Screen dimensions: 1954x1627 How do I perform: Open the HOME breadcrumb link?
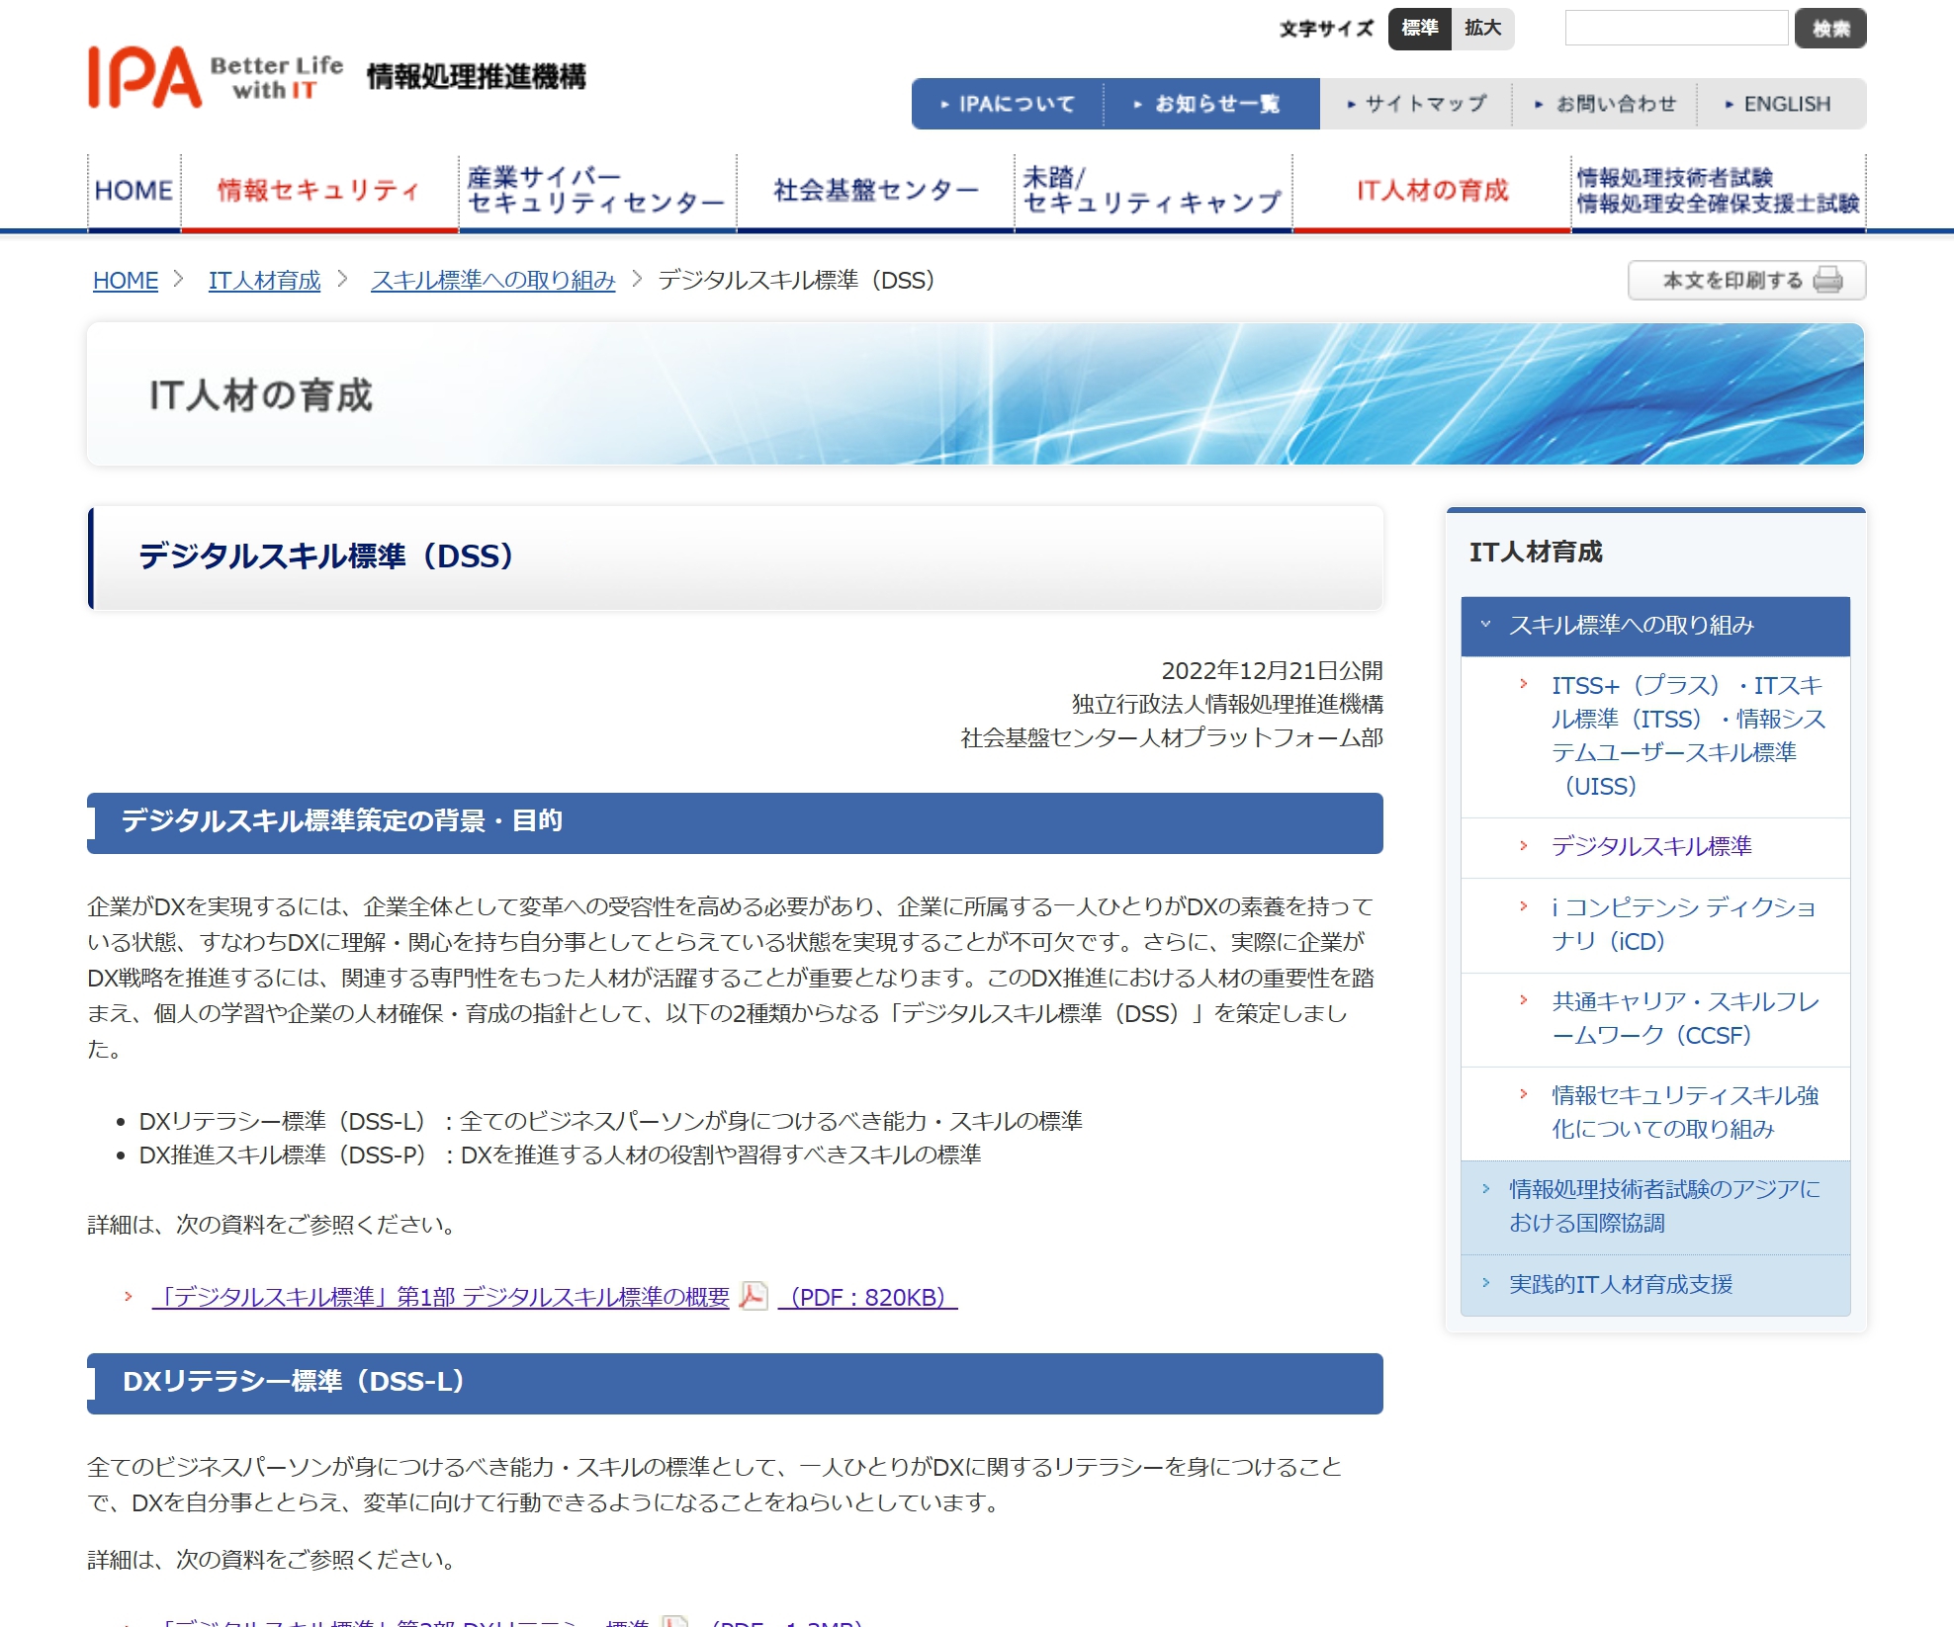pos(125,280)
